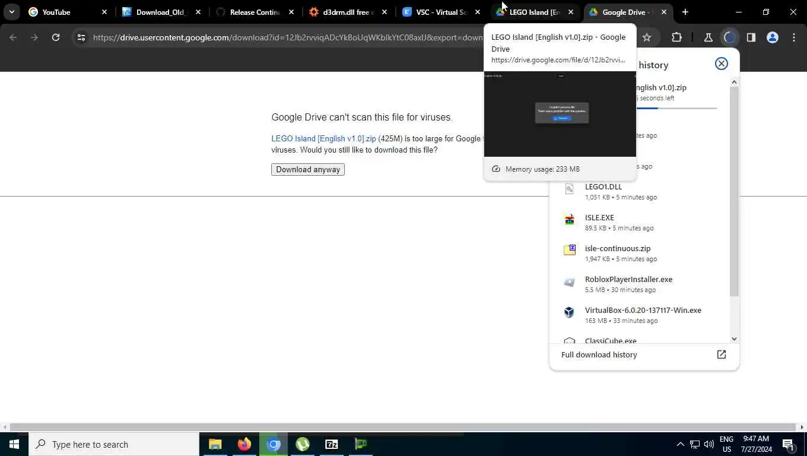
Task: Open the LEGO Island [English v1.0].zip link
Action: [x=323, y=138]
